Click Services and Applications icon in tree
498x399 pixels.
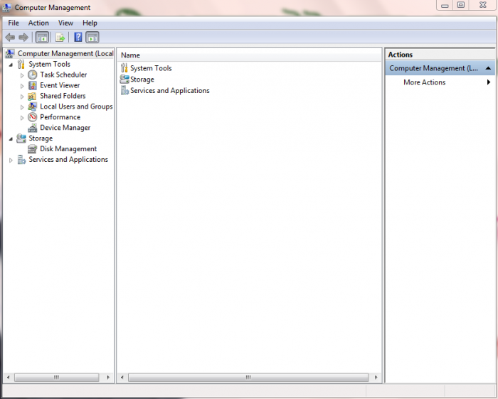coord(21,160)
